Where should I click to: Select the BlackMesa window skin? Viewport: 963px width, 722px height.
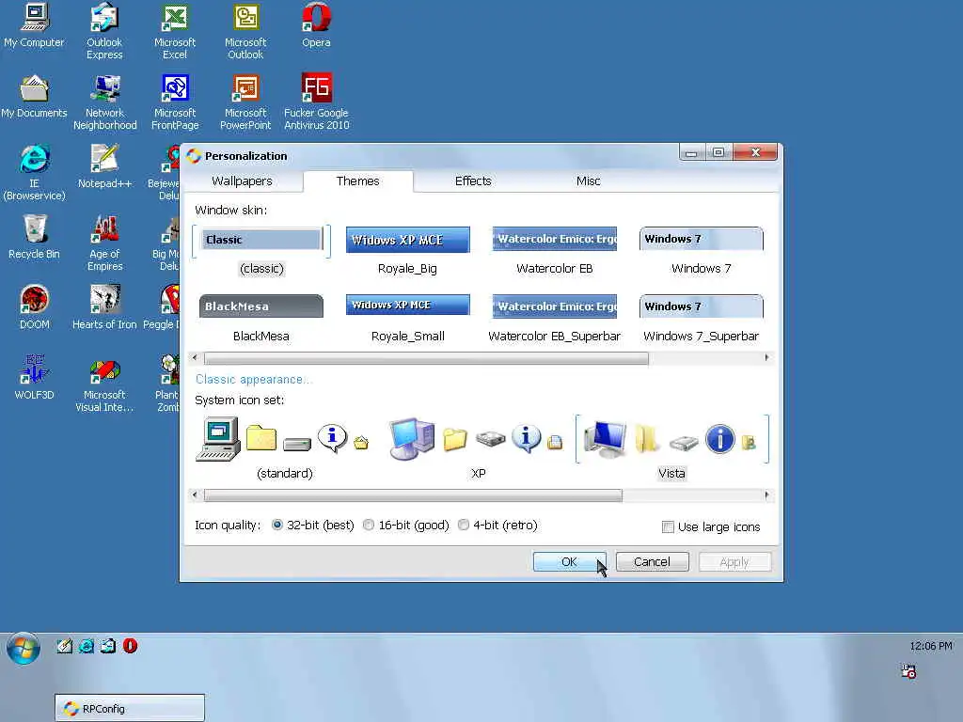(x=261, y=318)
